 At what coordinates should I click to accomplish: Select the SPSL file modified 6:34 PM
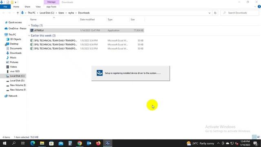click(x=87, y=45)
